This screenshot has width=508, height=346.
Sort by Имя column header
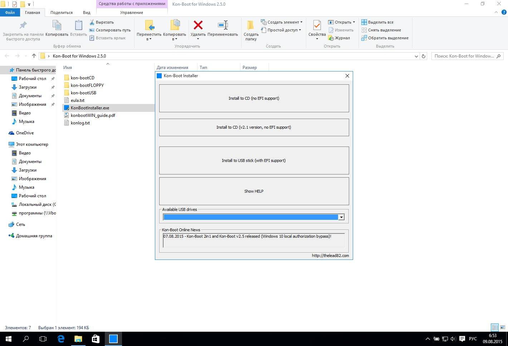pyautogui.click(x=68, y=68)
